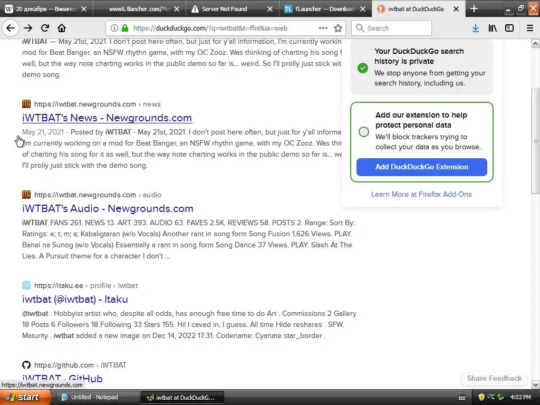Image resolution: width=540 pixels, height=405 pixels.
Task: Click the page scroll up arrow
Action: click(x=536, y=43)
